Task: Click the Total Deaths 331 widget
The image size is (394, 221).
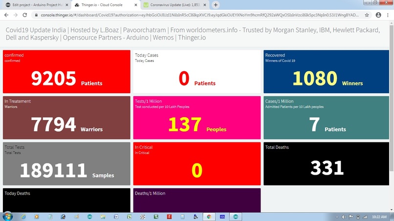Action: [326, 164]
